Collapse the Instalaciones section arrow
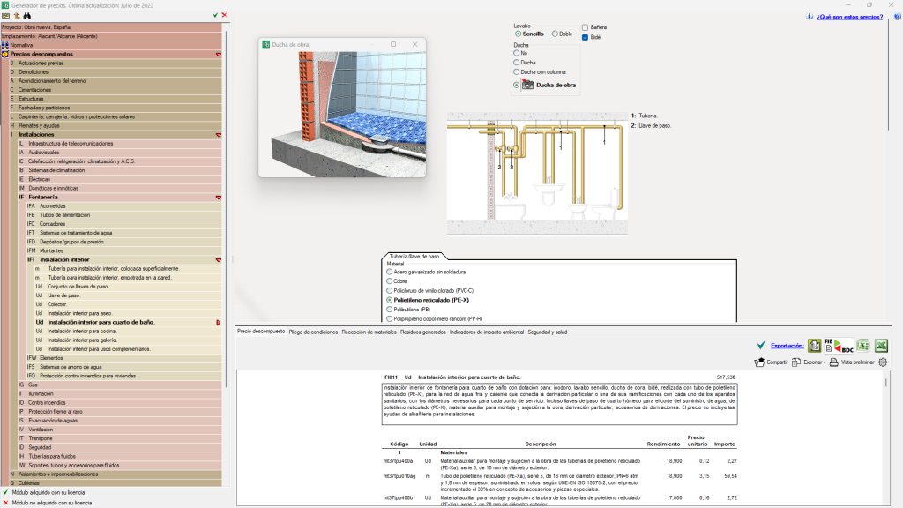Image resolution: width=903 pixels, height=508 pixels. click(x=219, y=135)
